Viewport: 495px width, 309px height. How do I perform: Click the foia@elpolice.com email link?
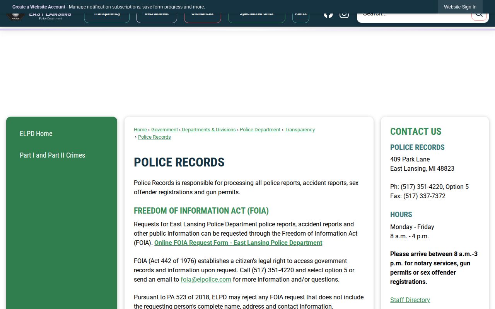206,280
